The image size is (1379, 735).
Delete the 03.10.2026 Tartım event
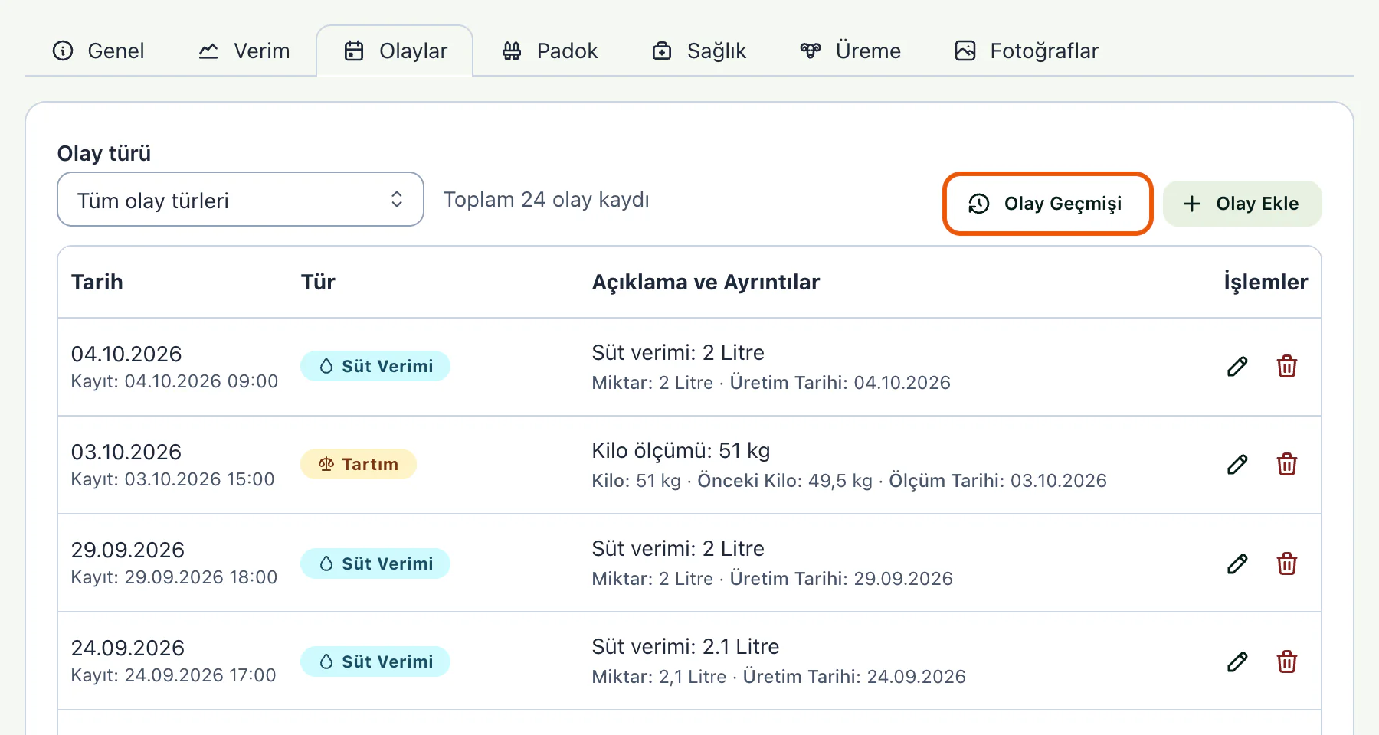tap(1287, 465)
